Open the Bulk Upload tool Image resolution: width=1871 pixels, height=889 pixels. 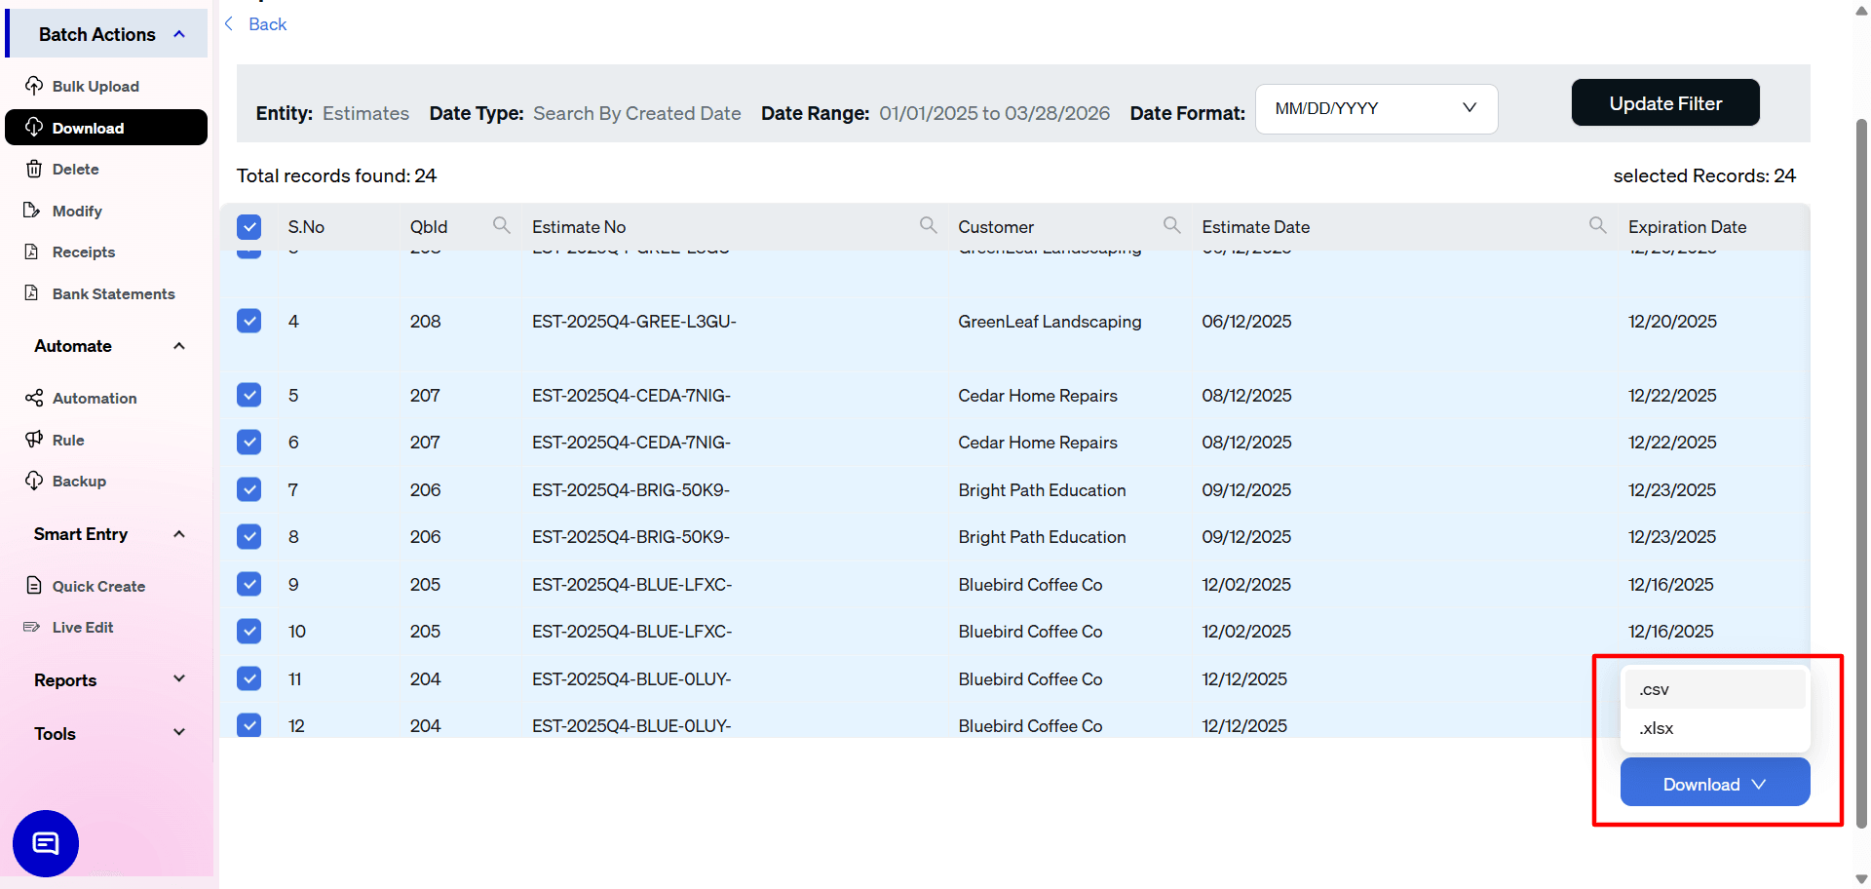(94, 86)
